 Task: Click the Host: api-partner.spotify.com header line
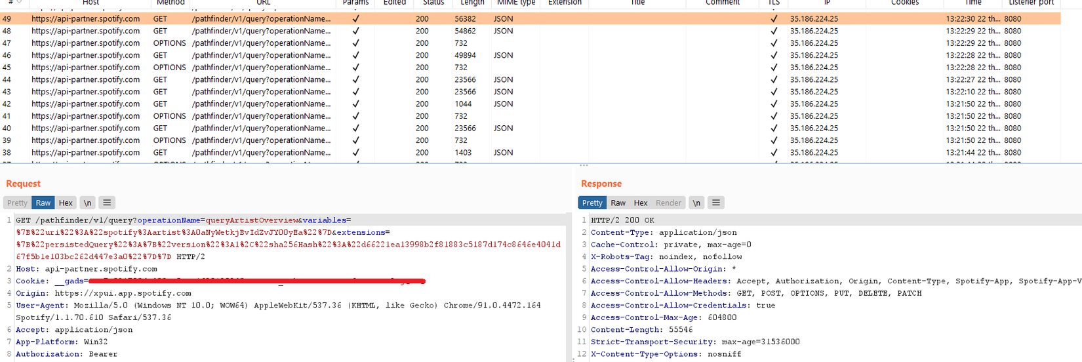coord(87,269)
